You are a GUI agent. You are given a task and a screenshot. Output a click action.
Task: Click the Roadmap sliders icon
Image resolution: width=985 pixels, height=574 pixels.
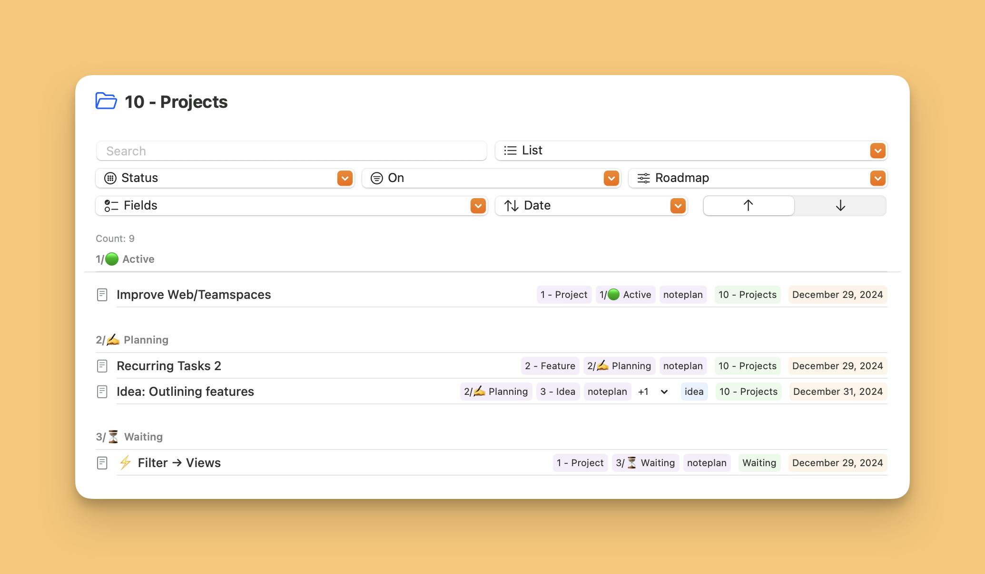coord(643,178)
